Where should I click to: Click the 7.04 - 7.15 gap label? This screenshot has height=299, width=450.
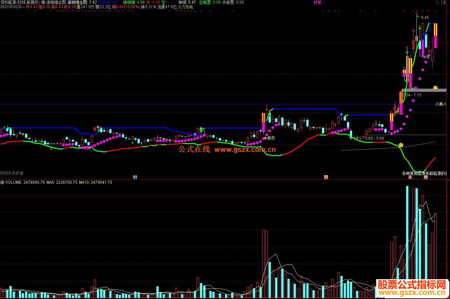click(412, 95)
